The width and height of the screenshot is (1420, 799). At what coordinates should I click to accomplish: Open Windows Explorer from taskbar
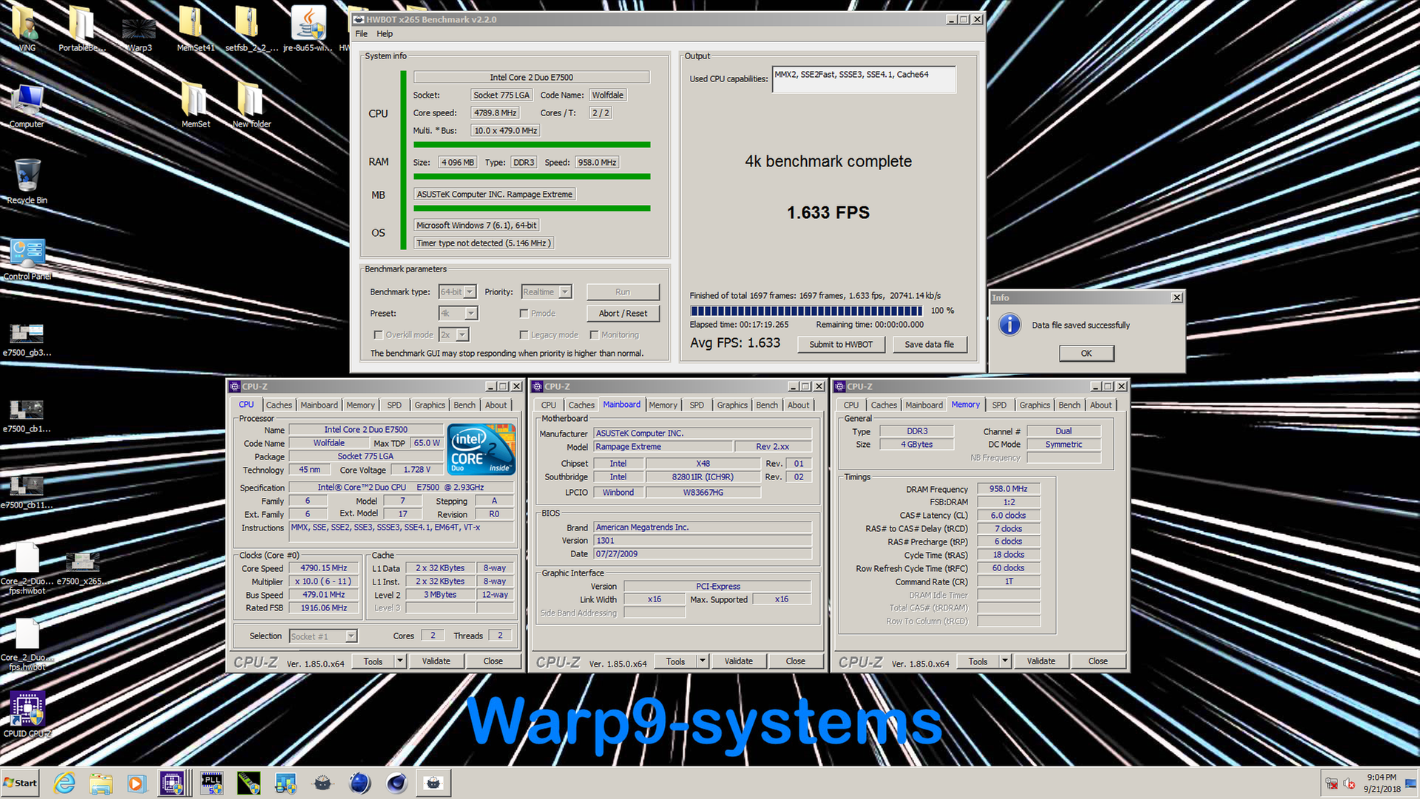(101, 783)
